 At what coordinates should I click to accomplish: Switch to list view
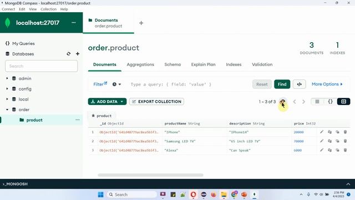pos(317,102)
